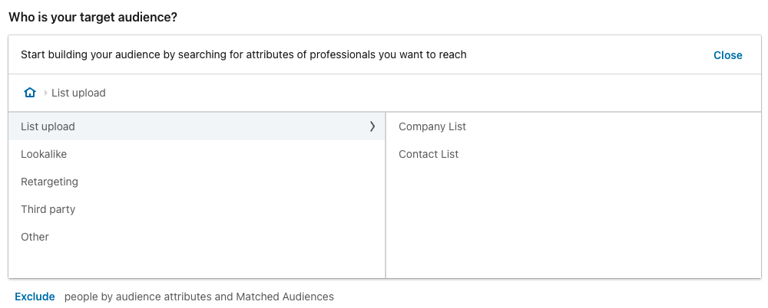Image resolution: width=768 pixels, height=308 pixels.
Task: Choose Contact List option
Action: tap(429, 154)
